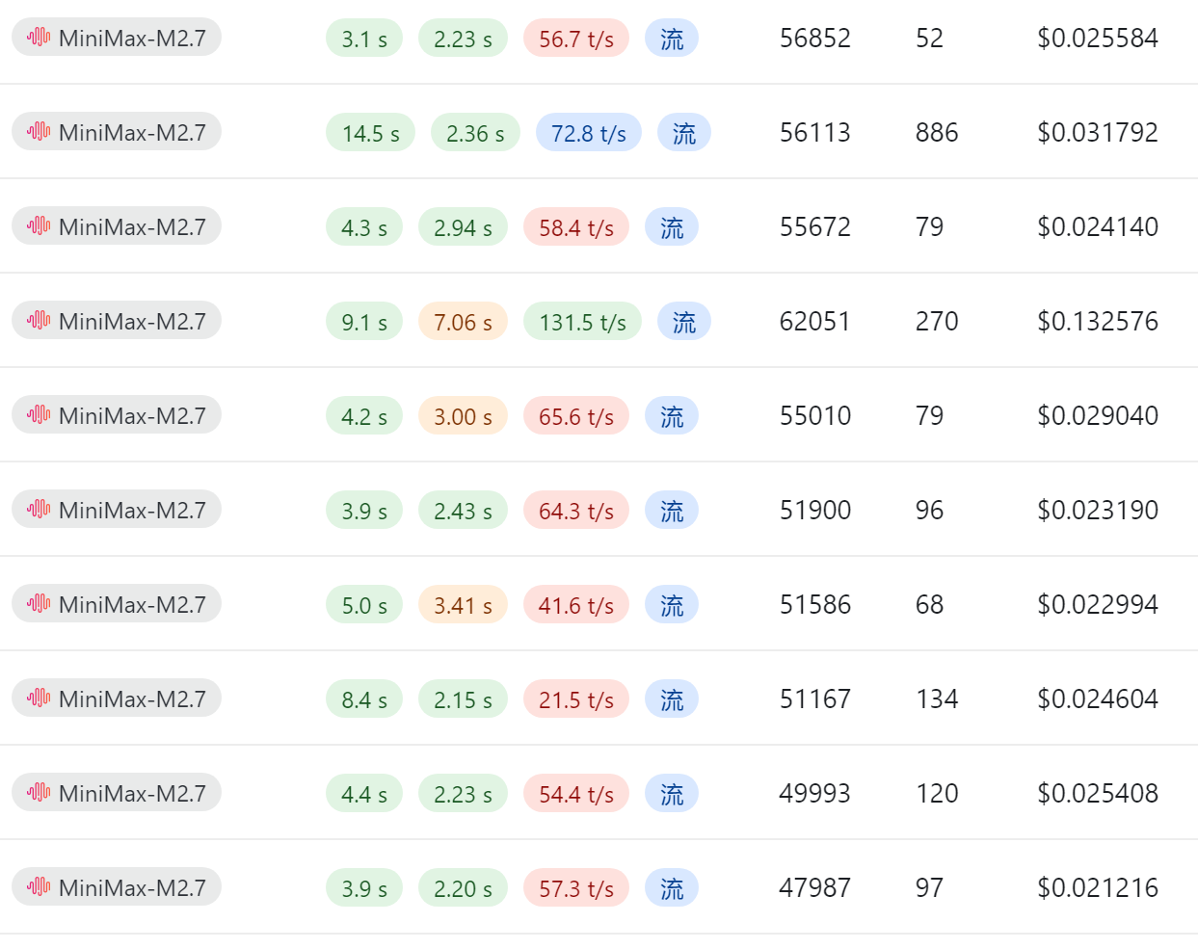Click the cost value $0.132576
Viewport: 1198px width, 949px height.
pos(1098,322)
